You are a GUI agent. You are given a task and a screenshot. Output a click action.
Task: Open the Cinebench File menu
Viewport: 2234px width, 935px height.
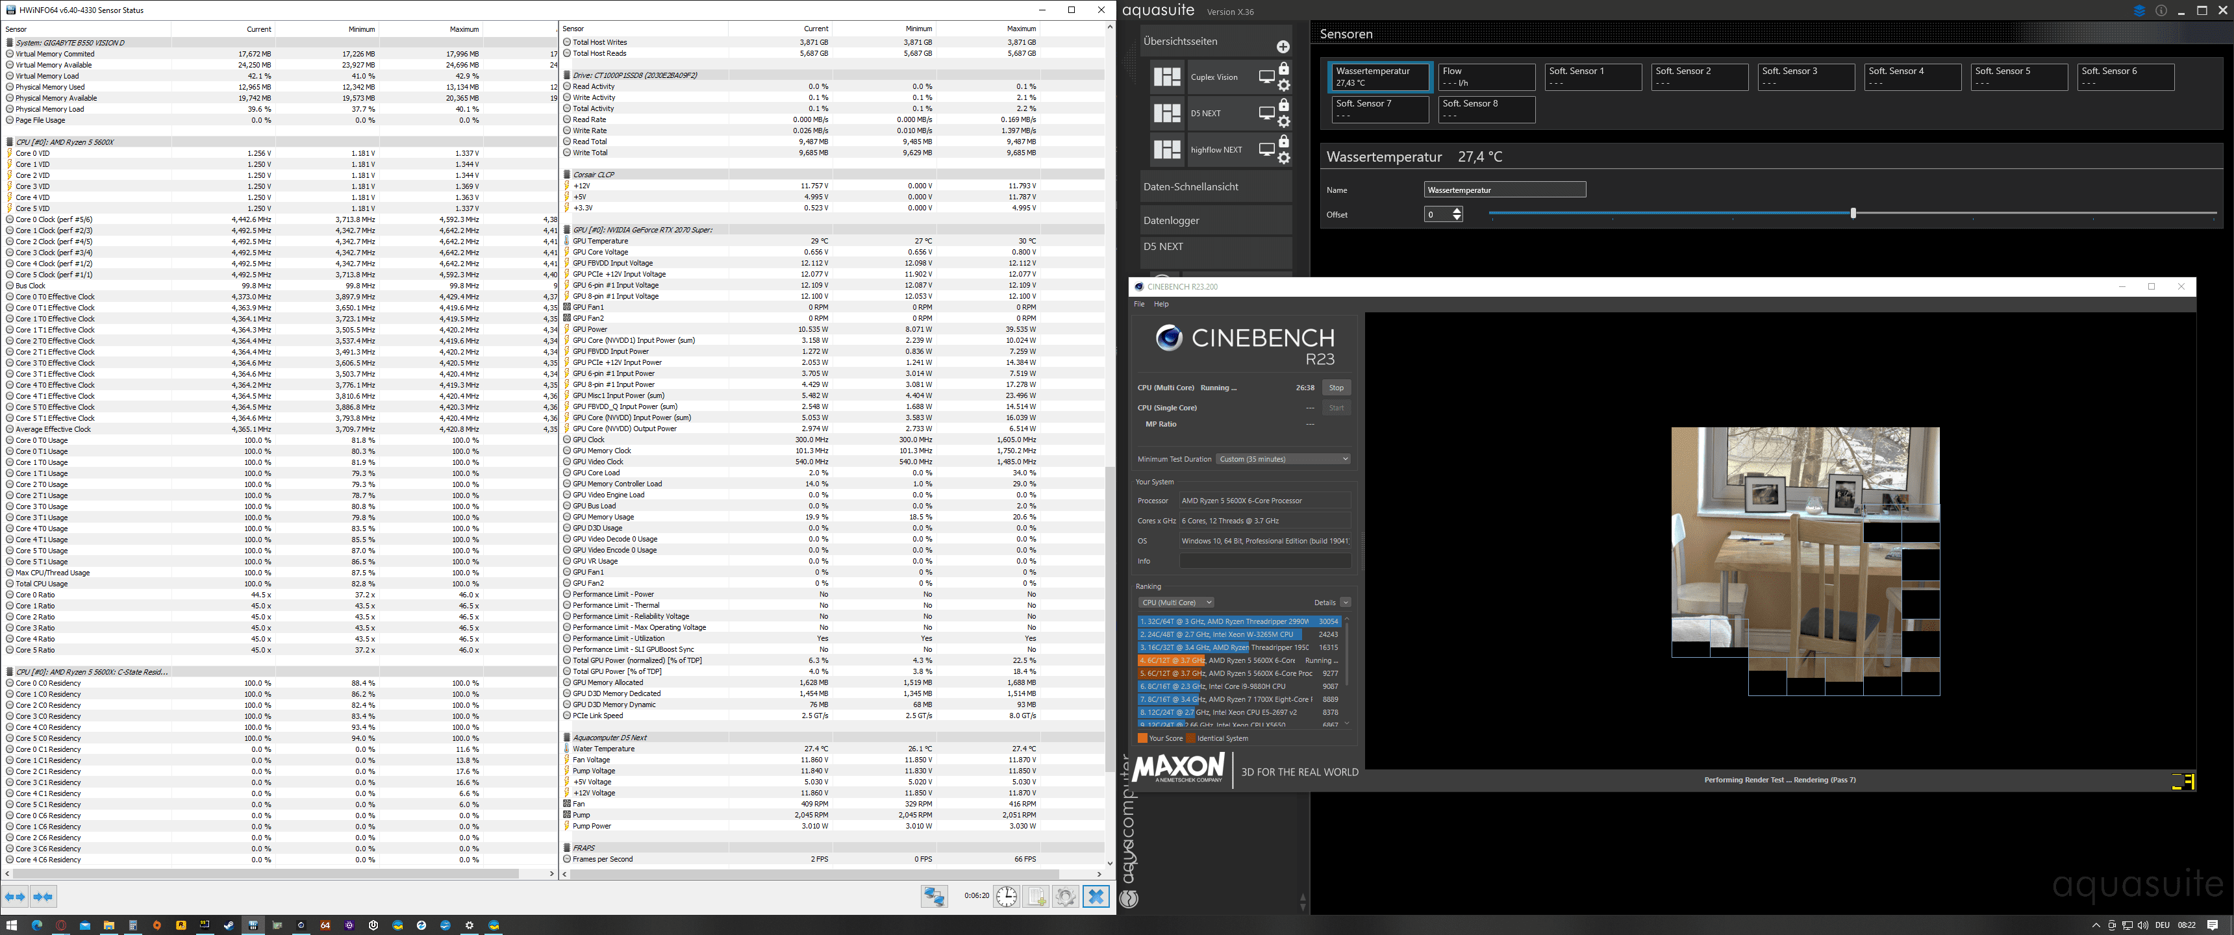tap(1140, 304)
